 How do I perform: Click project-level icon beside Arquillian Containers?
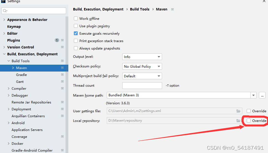63,116
